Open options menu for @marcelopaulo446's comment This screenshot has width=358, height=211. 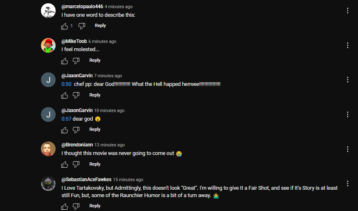[x=347, y=11]
